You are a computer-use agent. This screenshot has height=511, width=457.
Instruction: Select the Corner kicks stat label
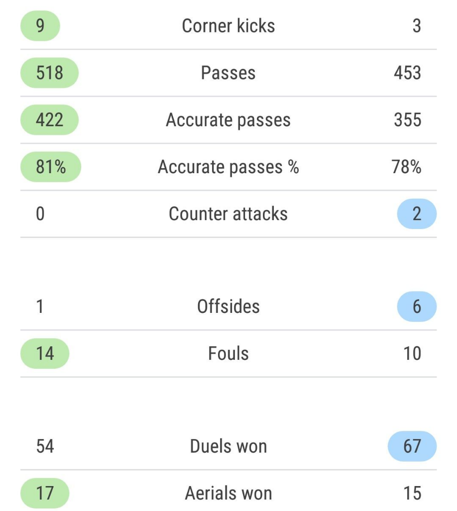point(228,26)
